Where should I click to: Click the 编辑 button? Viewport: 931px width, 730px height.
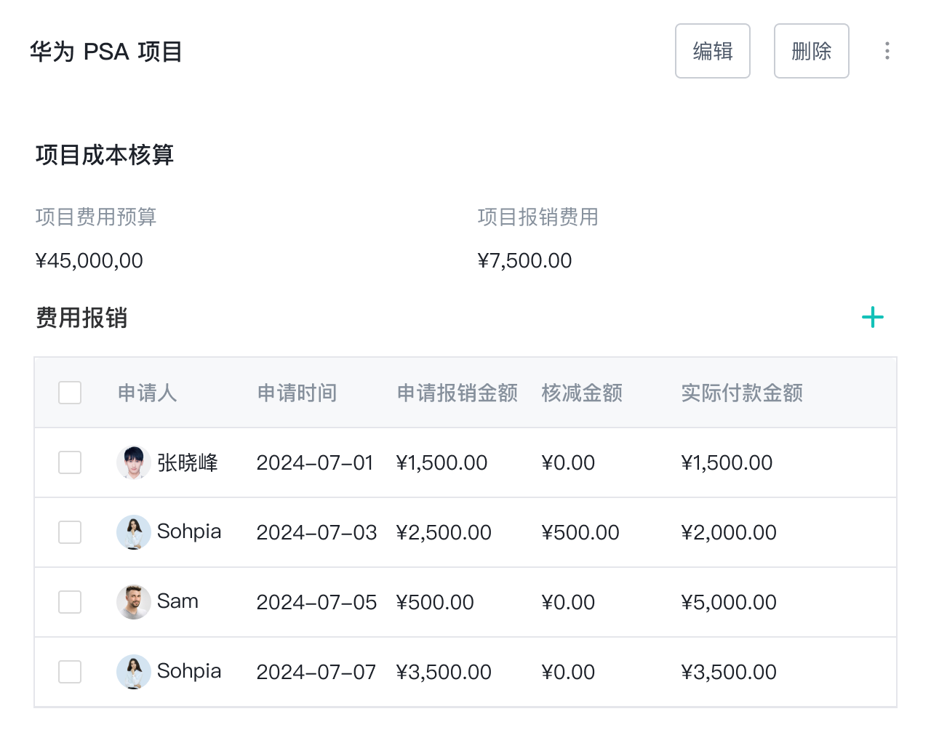click(712, 51)
